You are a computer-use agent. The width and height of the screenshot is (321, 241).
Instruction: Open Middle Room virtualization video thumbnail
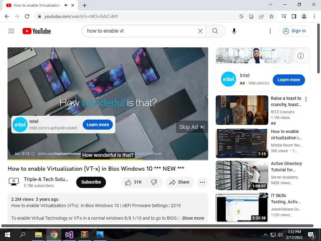tap(242, 143)
